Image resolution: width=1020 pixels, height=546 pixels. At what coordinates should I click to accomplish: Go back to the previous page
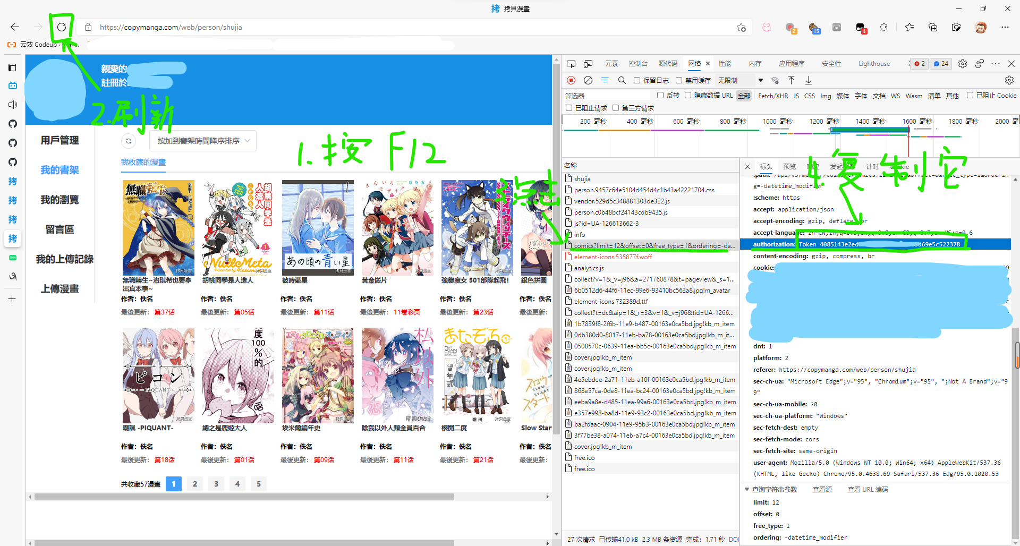15,27
